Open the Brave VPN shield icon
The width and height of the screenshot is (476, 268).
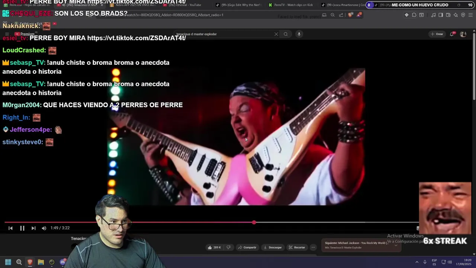pos(463,15)
